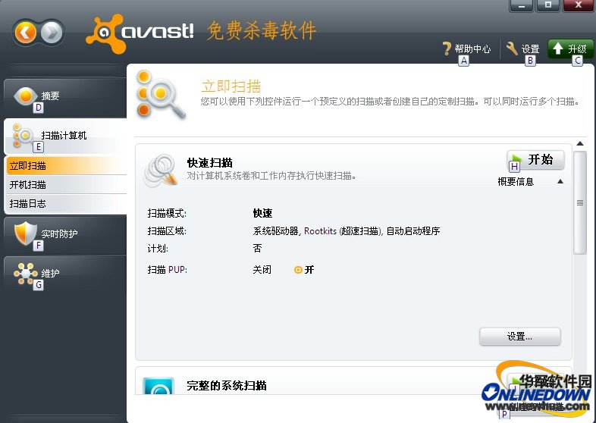Select 立即扫描 submenu item
This screenshot has width=596, height=423.
pyautogui.click(x=67, y=166)
